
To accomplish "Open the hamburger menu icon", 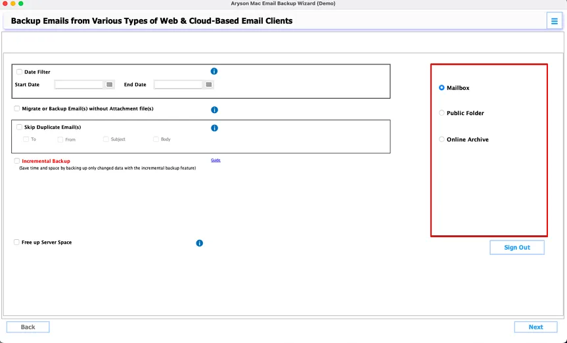I will [554, 21].
